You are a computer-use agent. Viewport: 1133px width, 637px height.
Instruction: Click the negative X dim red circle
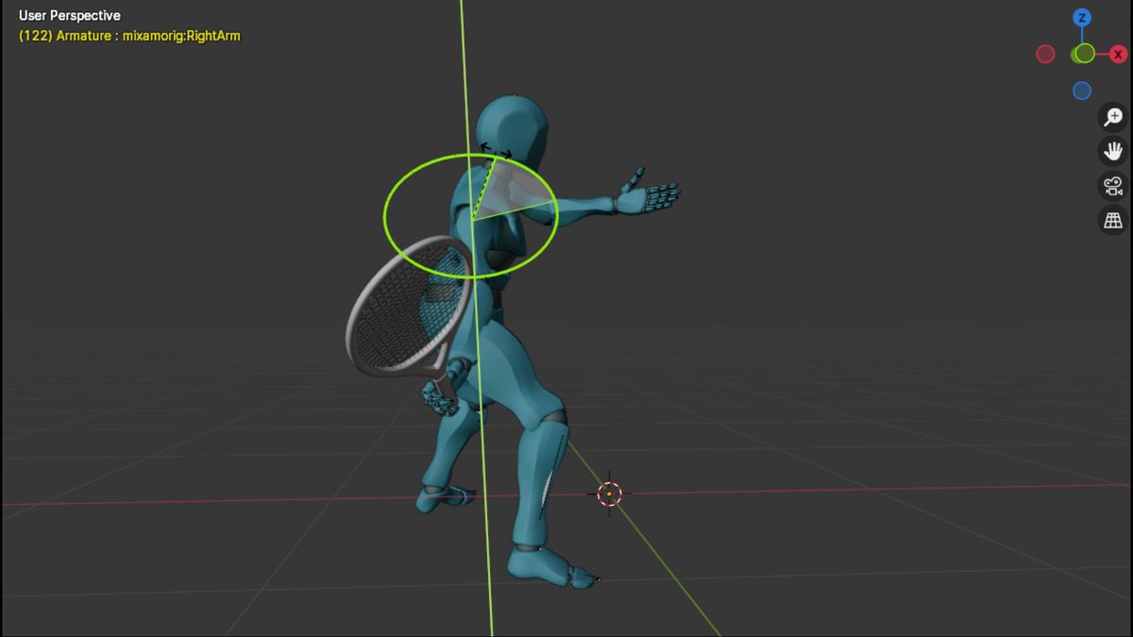pyautogui.click(x=1045, y=54)
